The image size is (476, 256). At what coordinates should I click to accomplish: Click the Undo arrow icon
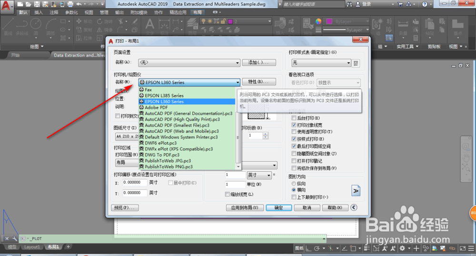[x=79, y=4]
